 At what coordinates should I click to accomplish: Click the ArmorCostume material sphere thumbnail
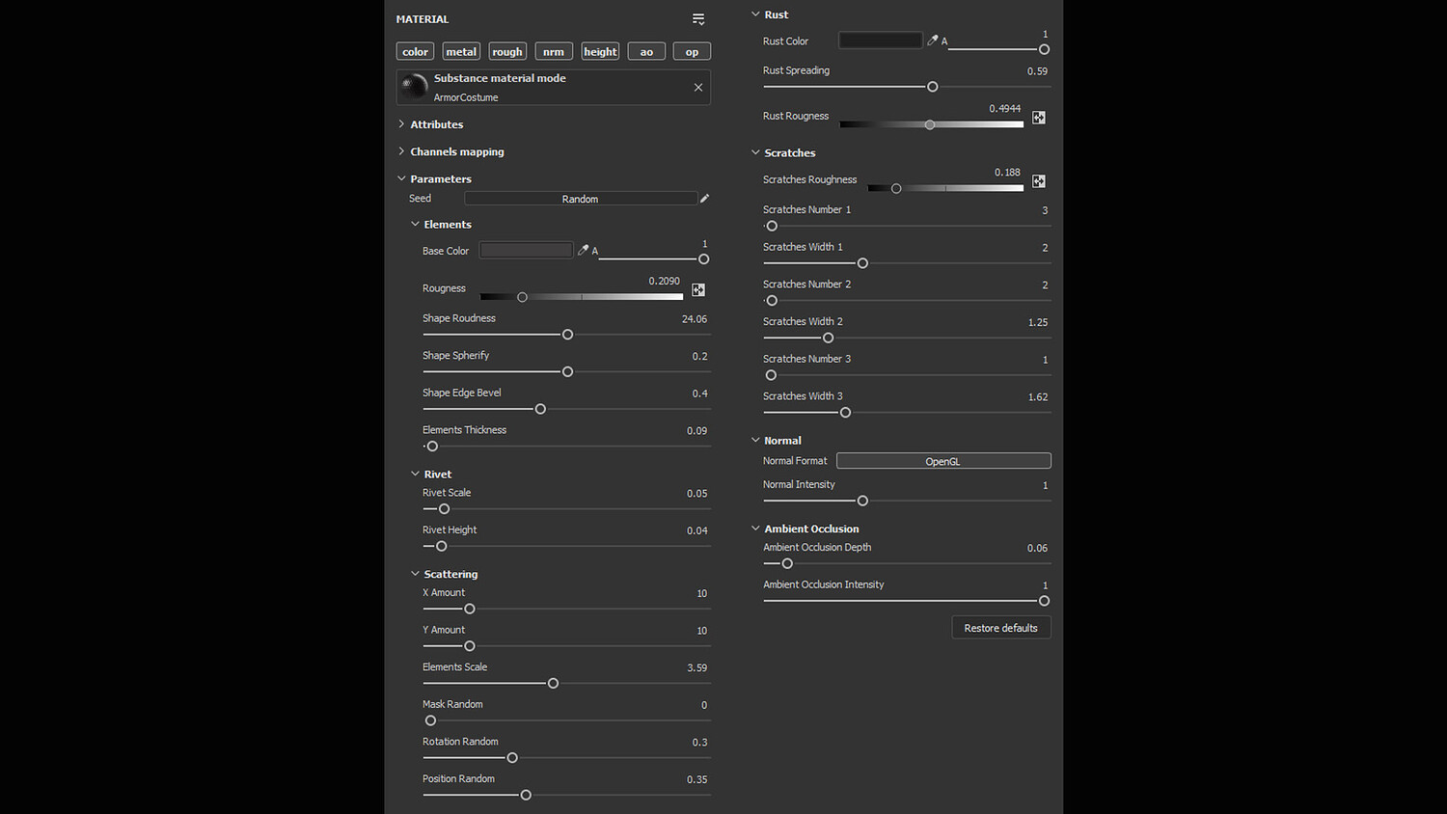click(415, 87)
